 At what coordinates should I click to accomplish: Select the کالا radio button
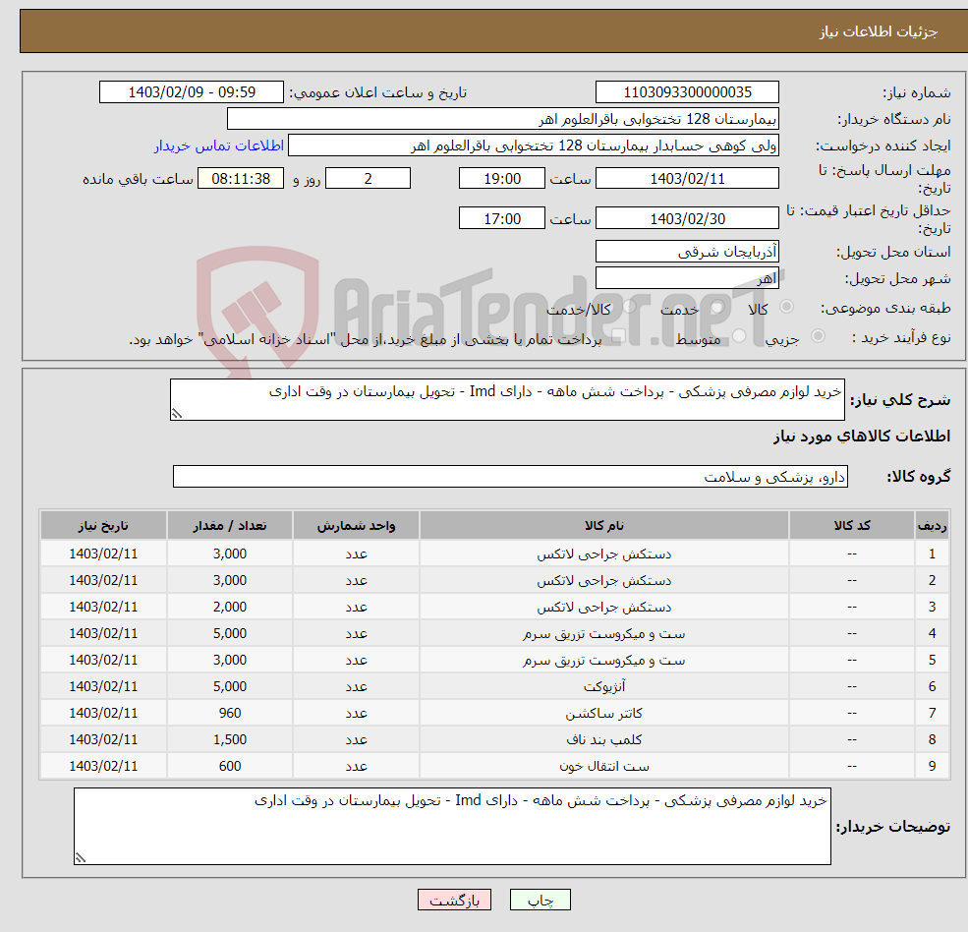[786, 307]
